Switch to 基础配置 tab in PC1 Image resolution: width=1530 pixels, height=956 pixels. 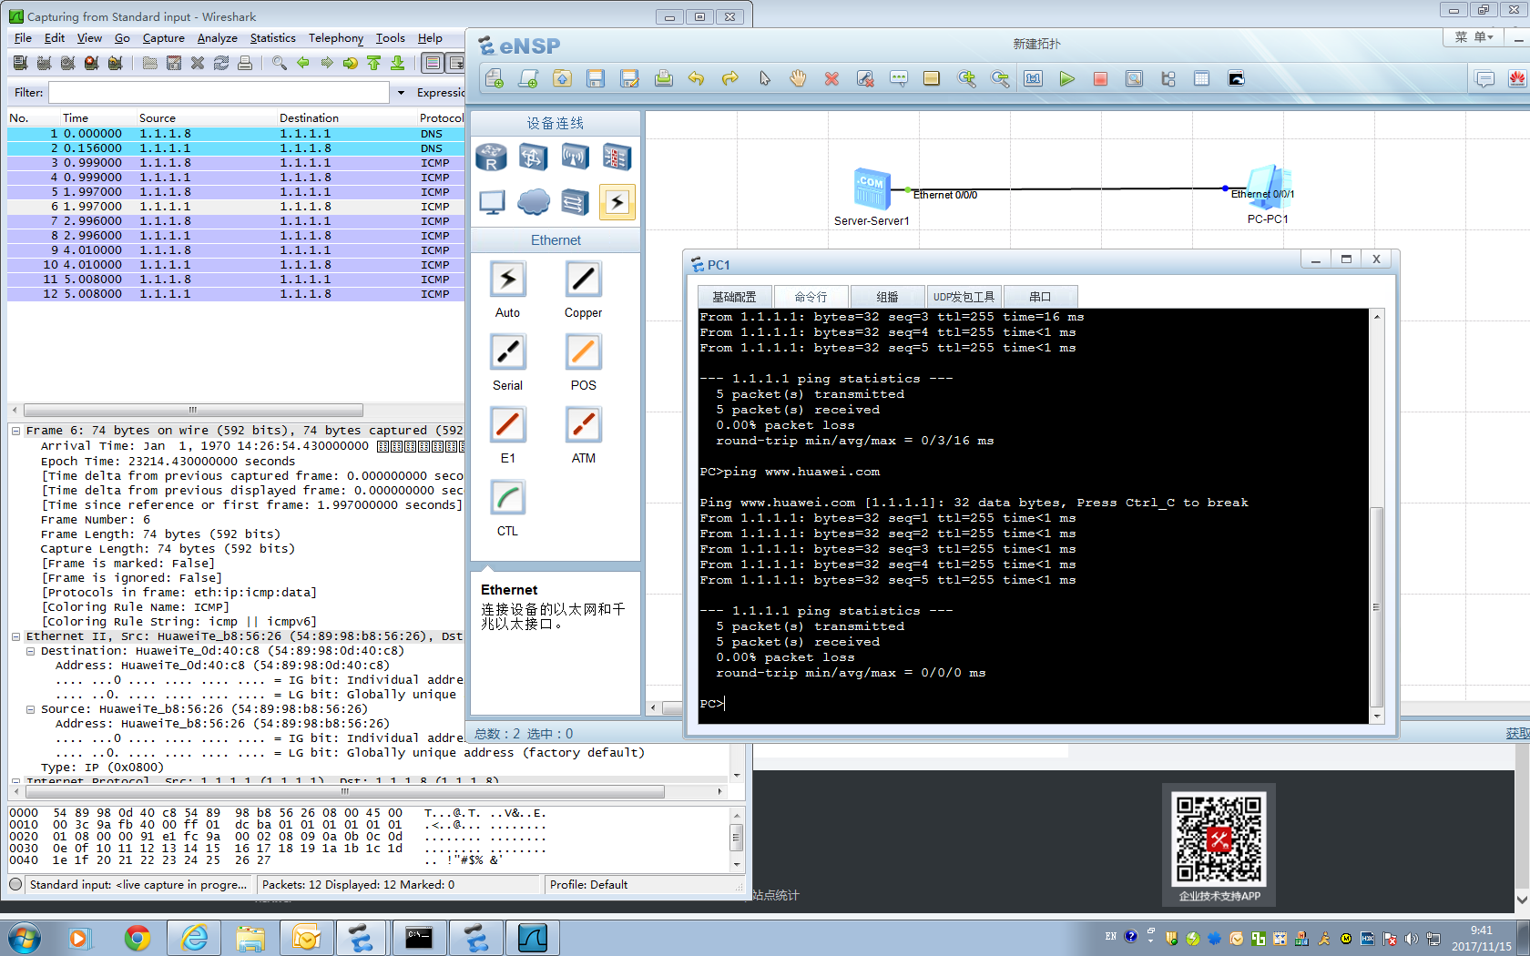(x=734, y=297)
